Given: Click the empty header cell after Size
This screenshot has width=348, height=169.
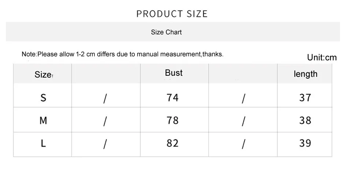Looking at the screenshot, I should click(x=106, y=74).
